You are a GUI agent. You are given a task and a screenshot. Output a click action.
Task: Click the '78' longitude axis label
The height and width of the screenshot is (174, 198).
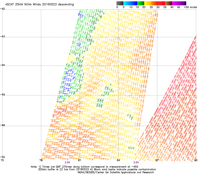coord(41,160)
